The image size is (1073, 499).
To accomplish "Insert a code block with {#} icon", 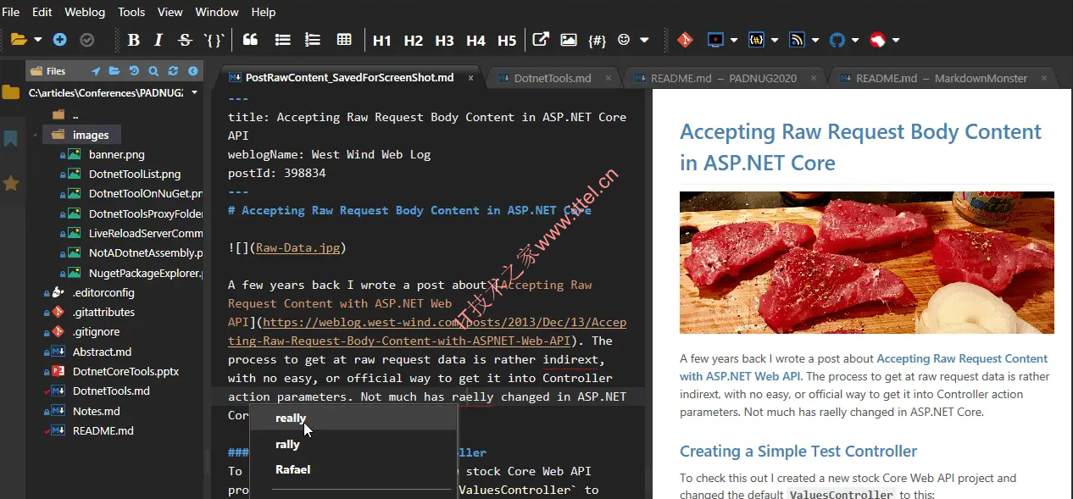I will tap(597, 40).
